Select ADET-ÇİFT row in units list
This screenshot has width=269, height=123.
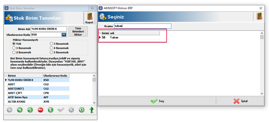(x=37, y=93)
